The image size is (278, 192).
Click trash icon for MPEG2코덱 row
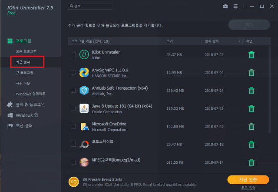tap(252, 162)
